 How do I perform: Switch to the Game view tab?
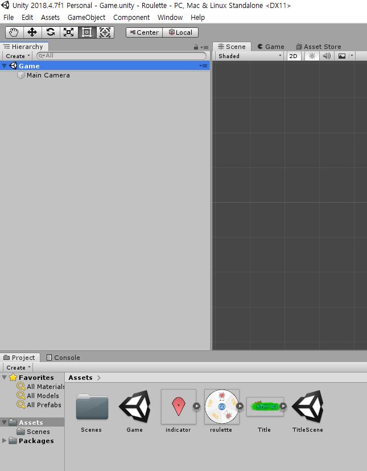[271, 47]
